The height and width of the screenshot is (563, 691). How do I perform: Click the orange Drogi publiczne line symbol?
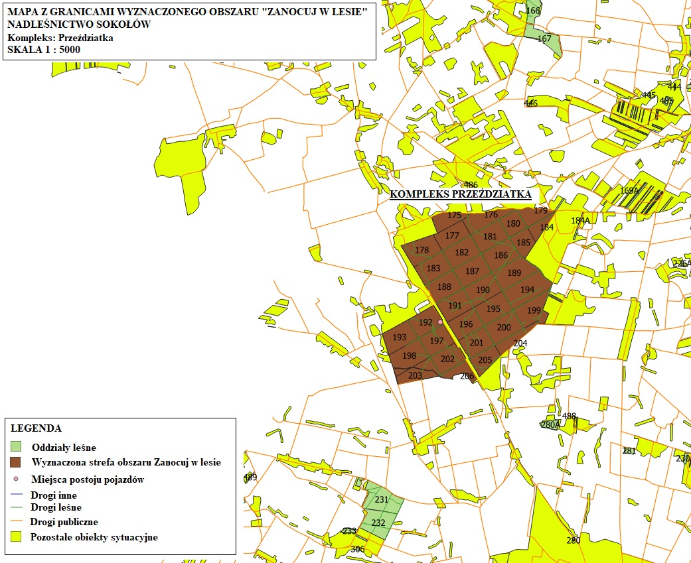click(x=17, y=522)
